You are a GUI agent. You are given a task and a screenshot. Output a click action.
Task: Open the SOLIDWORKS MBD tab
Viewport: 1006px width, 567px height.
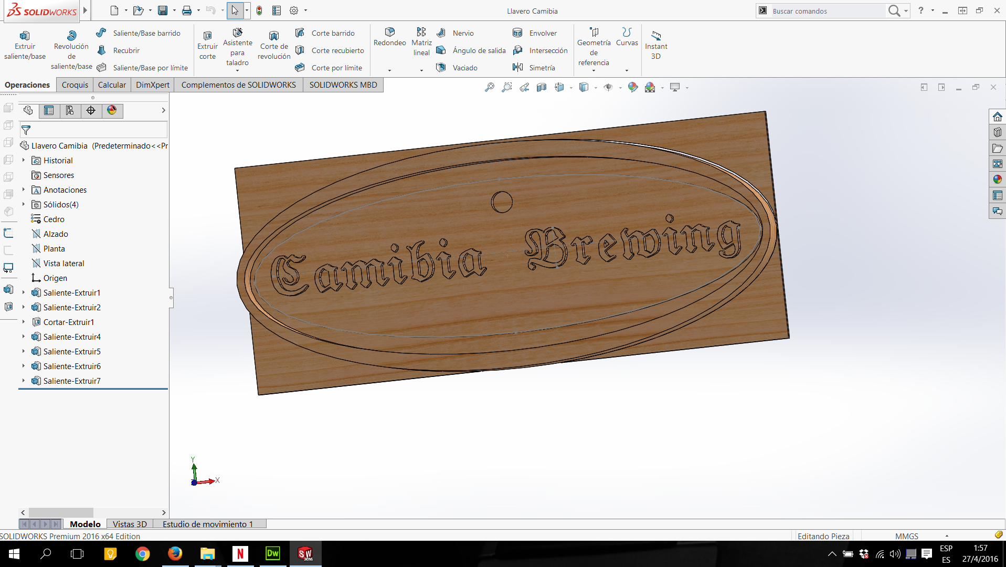pos(343,85)
